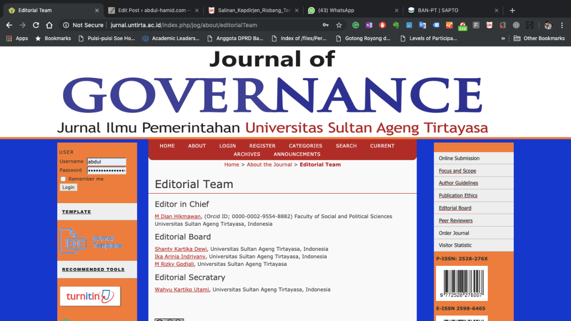
Task: Bookmark this page with the star icon
Action: tap(339, 25)
